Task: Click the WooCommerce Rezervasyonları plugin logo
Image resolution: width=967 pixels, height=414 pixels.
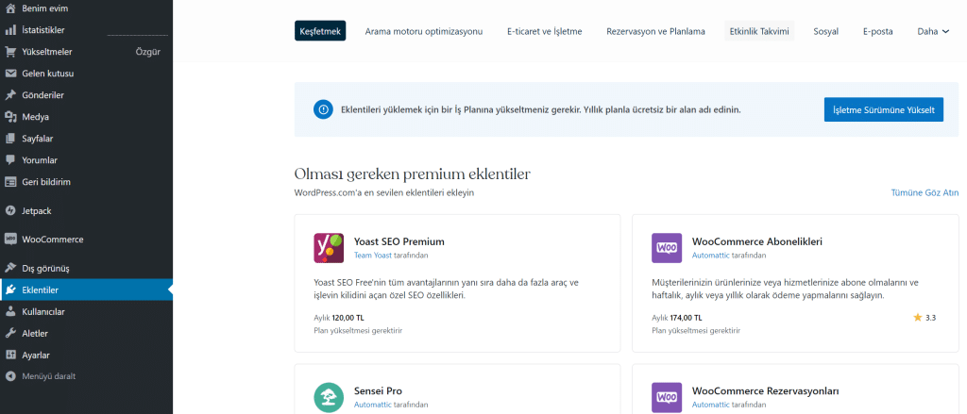Action: [667, 397]
